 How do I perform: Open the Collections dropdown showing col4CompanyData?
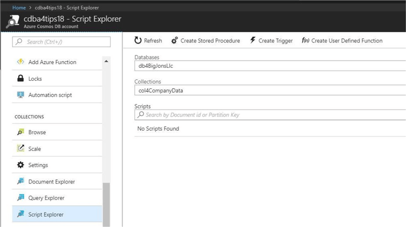[270, 91]
